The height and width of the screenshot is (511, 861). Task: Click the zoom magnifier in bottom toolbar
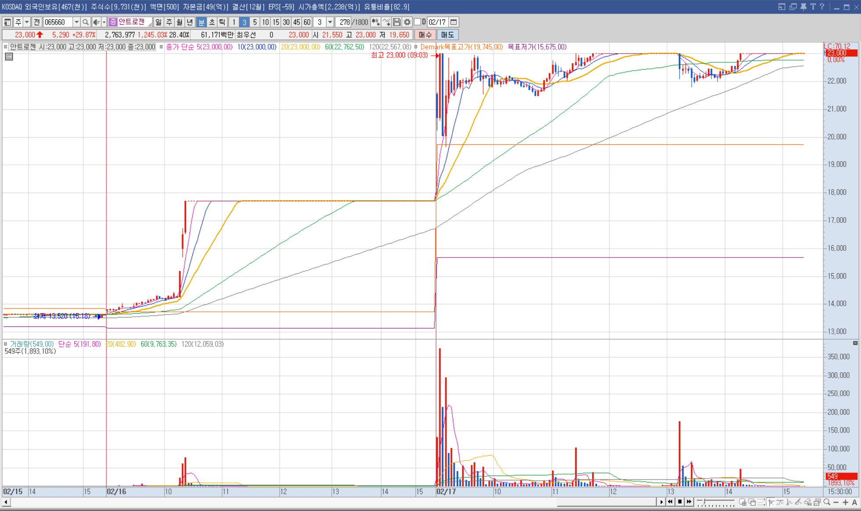click(x=827, y=502)
